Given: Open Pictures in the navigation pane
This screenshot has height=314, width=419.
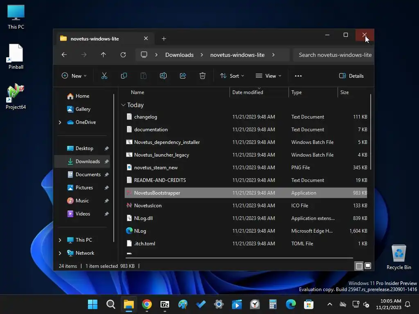Looking at the screenshot, I should click(x=80, y=188).
